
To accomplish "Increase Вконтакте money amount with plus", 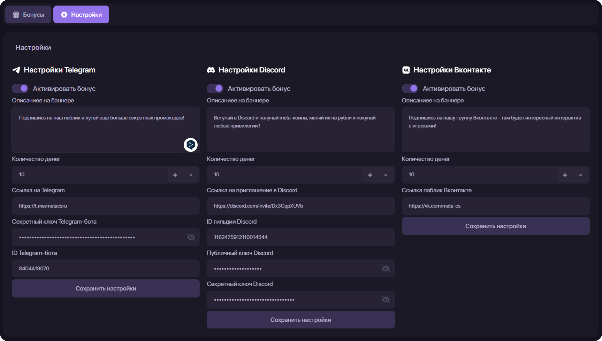I will coord(565,175).
